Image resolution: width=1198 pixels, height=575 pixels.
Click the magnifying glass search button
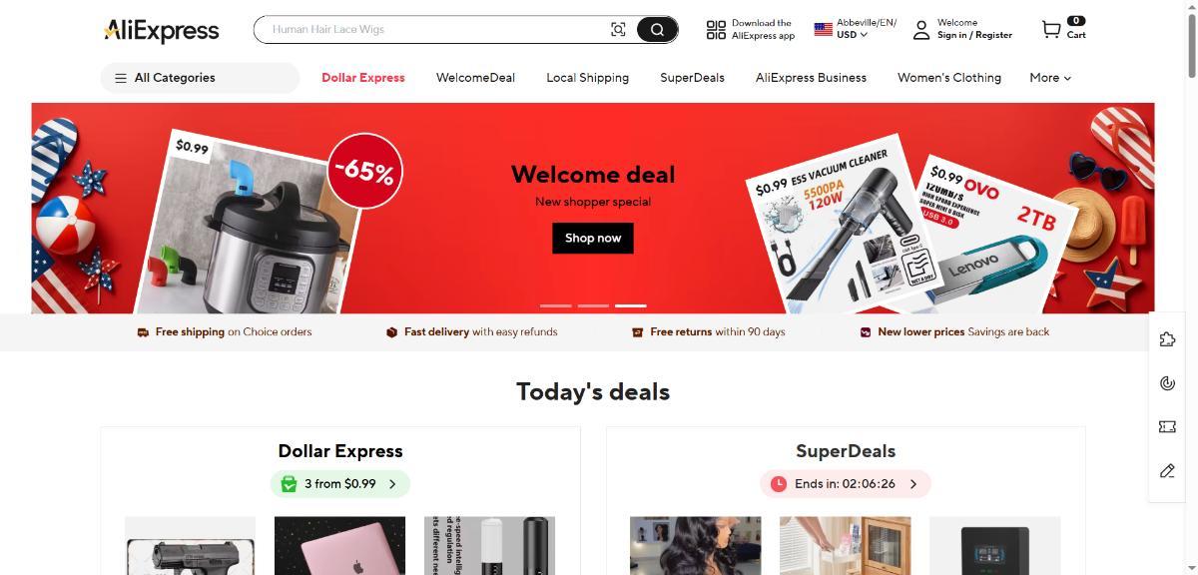point(657,29)
